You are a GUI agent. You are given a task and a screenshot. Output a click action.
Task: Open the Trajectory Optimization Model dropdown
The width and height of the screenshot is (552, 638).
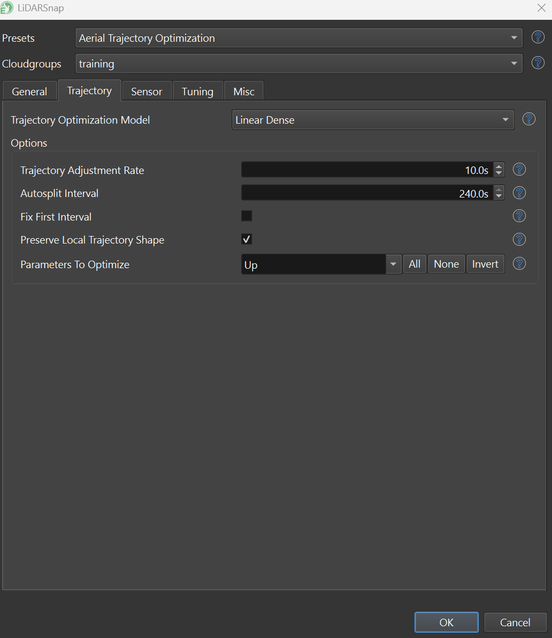[x=372, y=120]
